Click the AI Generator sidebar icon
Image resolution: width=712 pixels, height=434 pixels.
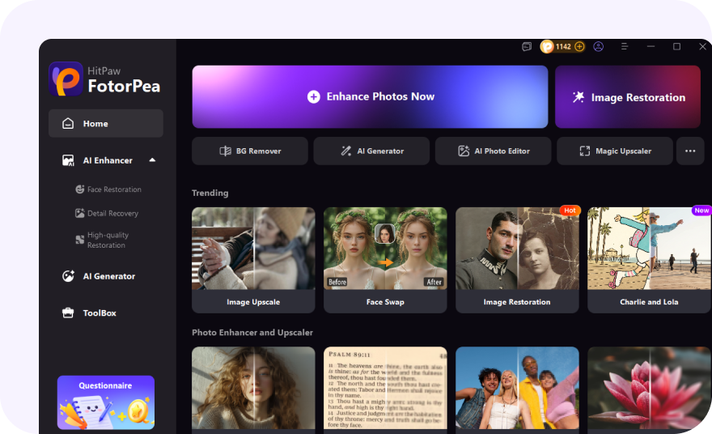tap(68, 276)
